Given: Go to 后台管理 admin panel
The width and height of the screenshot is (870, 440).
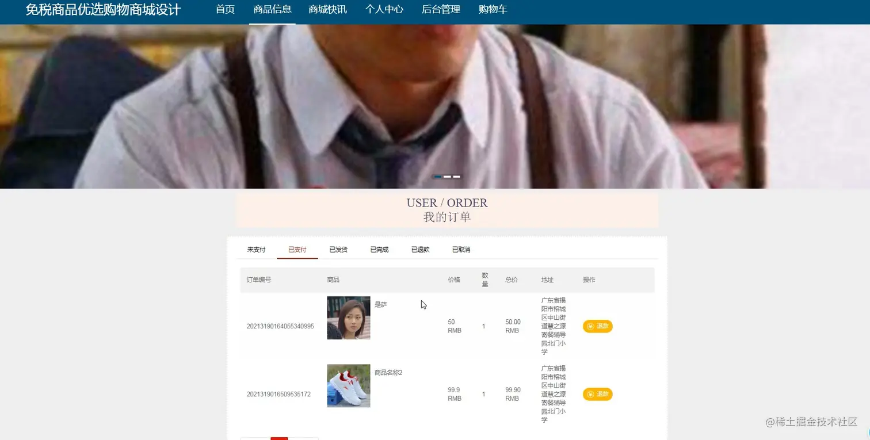Looking at the screenshot, I should [x=441, y=9].
